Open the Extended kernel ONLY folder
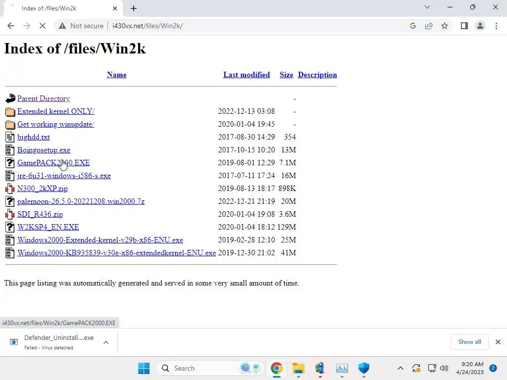The image size is (507, 380). point(56,111)
